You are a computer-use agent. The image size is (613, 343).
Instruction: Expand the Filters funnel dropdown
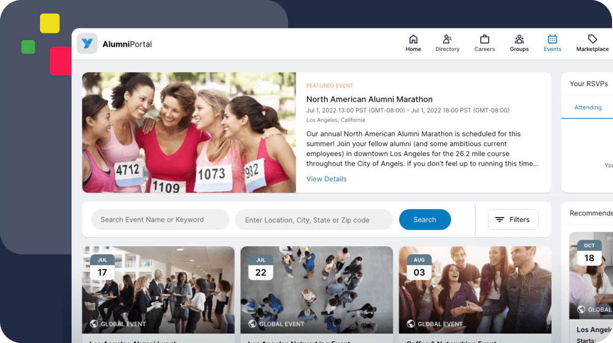(500, 219)
